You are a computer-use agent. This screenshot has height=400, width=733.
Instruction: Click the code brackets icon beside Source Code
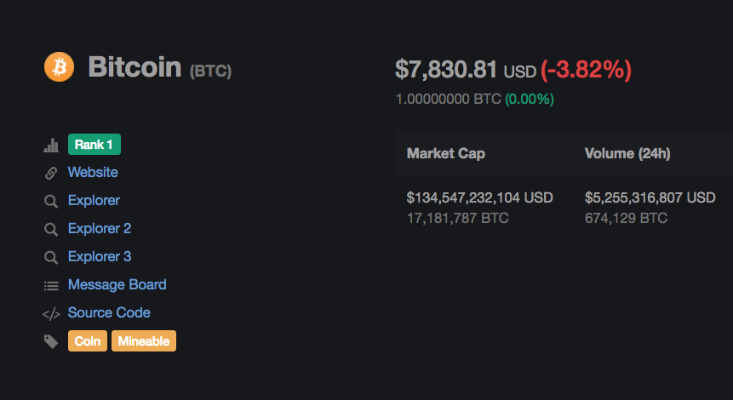(x=51, y=313)
